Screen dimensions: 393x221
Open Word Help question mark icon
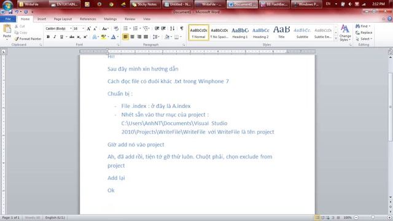click(x=390, y=19)
